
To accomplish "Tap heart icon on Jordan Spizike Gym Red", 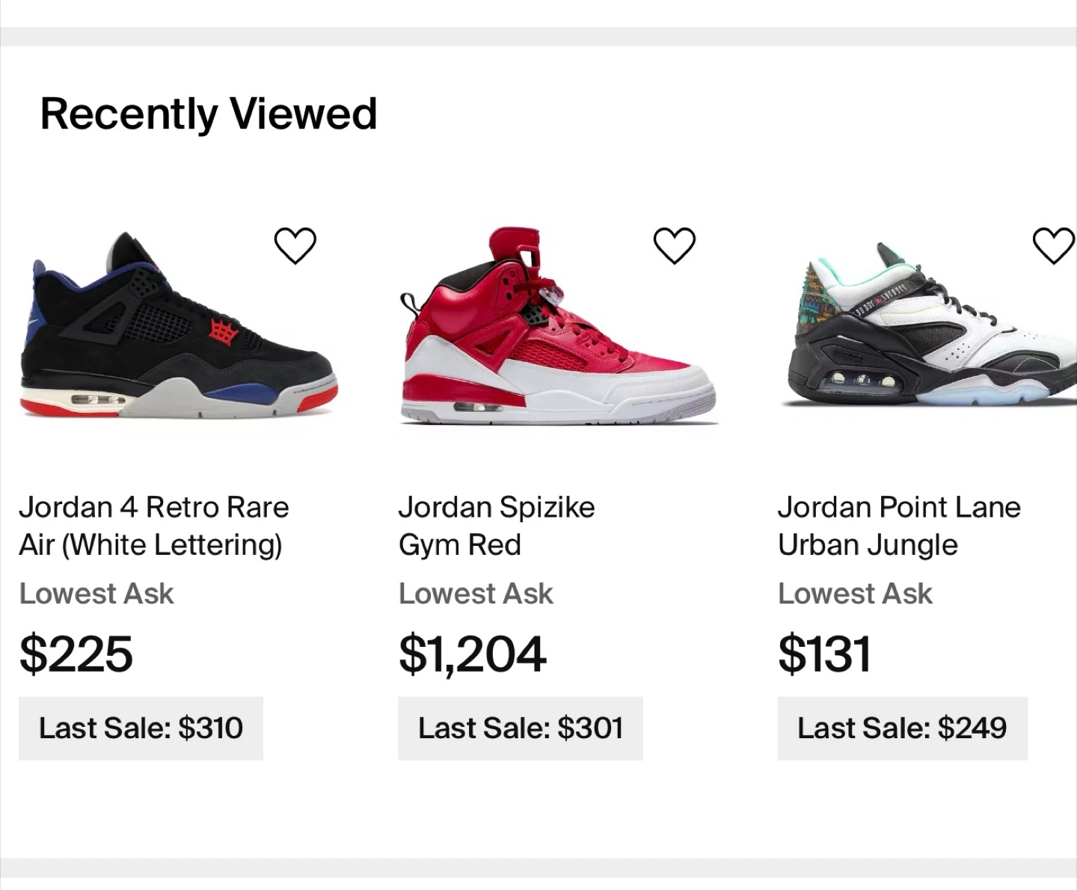I will (675, 245).
